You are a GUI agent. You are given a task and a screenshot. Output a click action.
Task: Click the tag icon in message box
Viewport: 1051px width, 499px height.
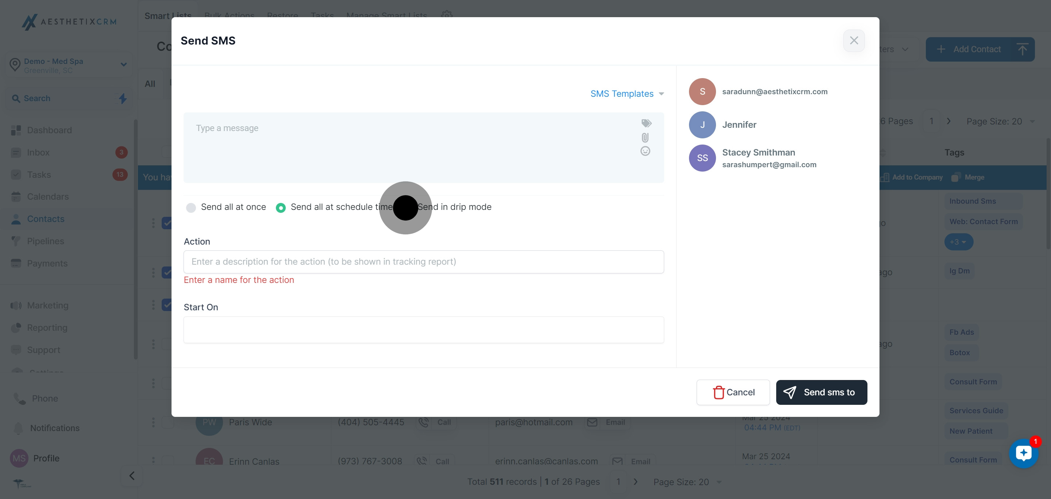coord(646,123)
